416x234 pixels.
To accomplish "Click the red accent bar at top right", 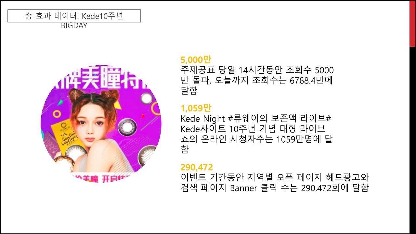I will 412,23.
